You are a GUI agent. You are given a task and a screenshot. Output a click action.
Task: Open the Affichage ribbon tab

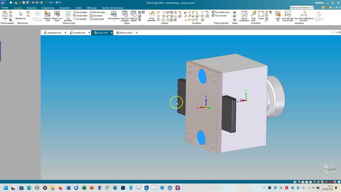coord(91,8)
